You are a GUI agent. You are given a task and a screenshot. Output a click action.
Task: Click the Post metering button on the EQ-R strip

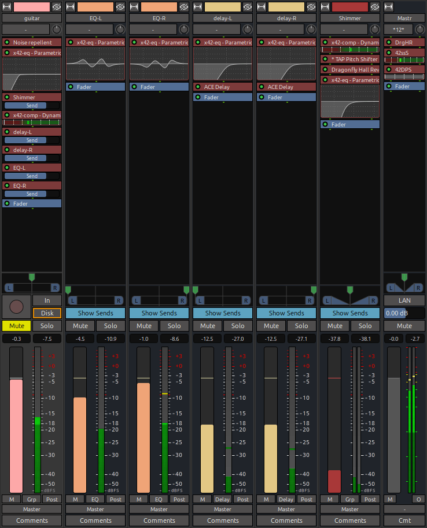pos(179,499)
